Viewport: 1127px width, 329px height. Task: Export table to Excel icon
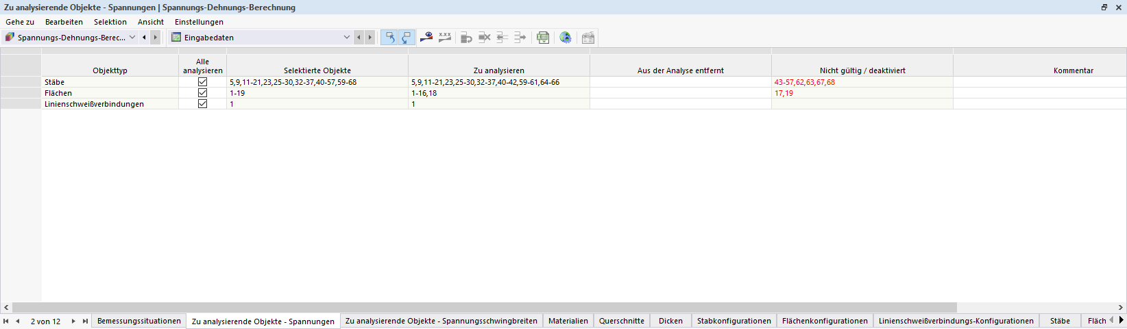point(543,38)
